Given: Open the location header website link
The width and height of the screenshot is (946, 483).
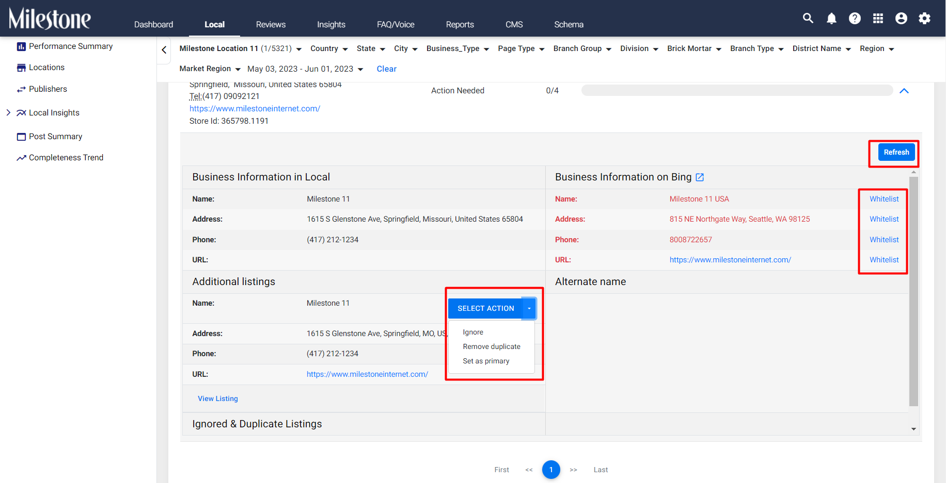Looking at the screenshot, I should pyautogui.click(x=255, y=109).
